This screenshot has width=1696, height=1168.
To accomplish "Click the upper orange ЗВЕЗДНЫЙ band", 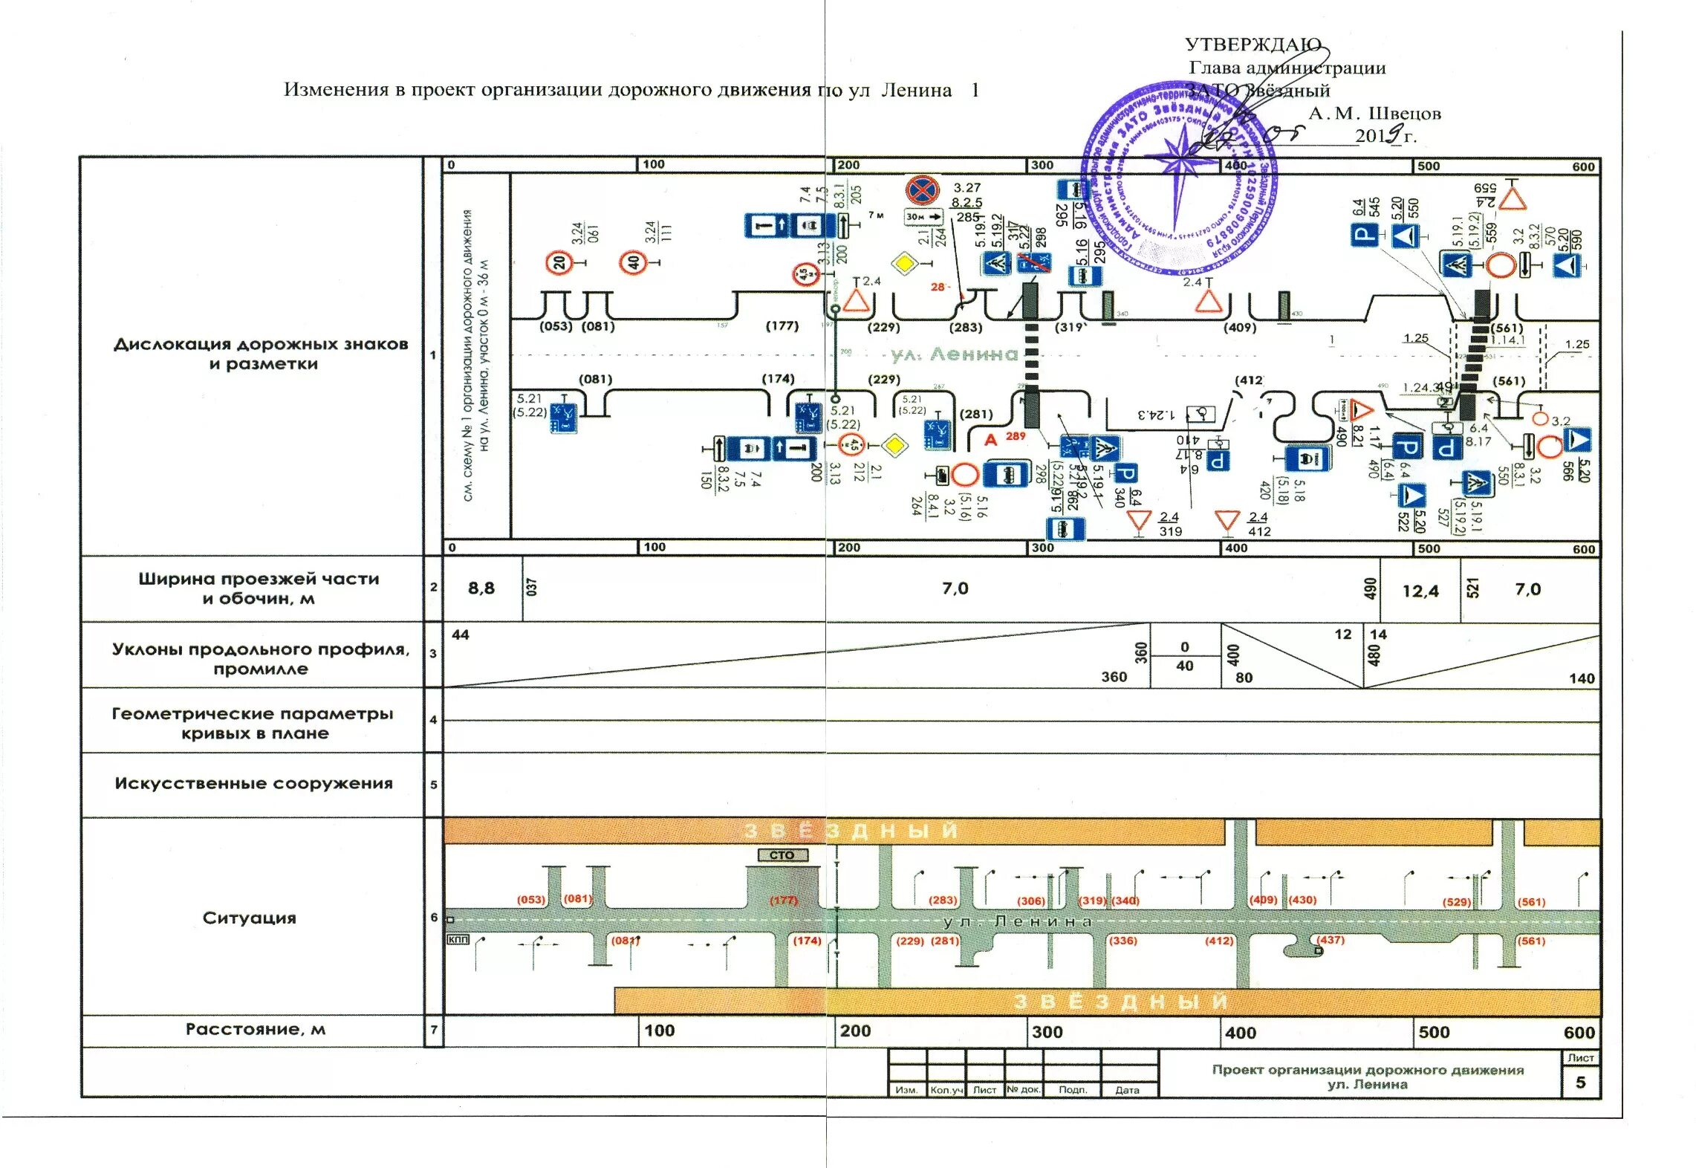I will (x=834, y=831).
